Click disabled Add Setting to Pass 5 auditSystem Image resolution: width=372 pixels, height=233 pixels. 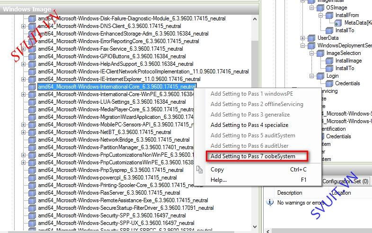(253, 135)
